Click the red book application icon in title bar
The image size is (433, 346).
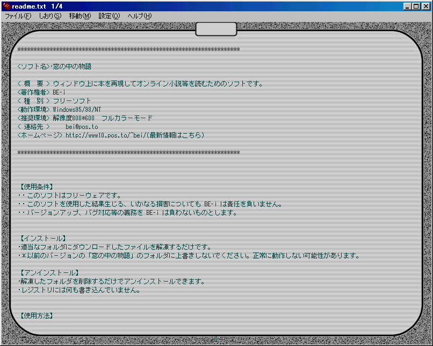click(6, 6)
